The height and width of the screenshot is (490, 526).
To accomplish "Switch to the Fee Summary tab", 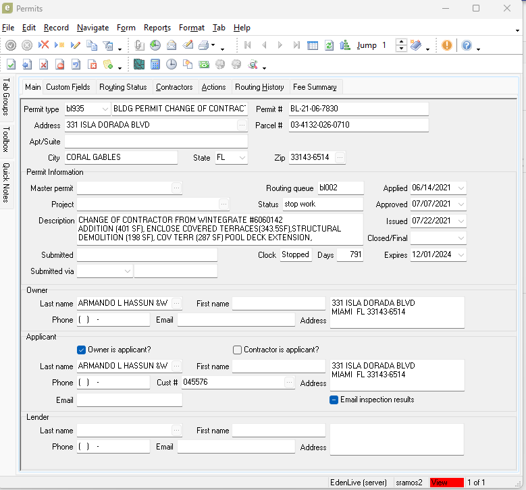I will pos(315,87).
